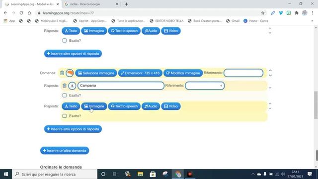Screen dimensions: 318x179
Task: Move the highlighted answer row down
Action: click(270, 108)
